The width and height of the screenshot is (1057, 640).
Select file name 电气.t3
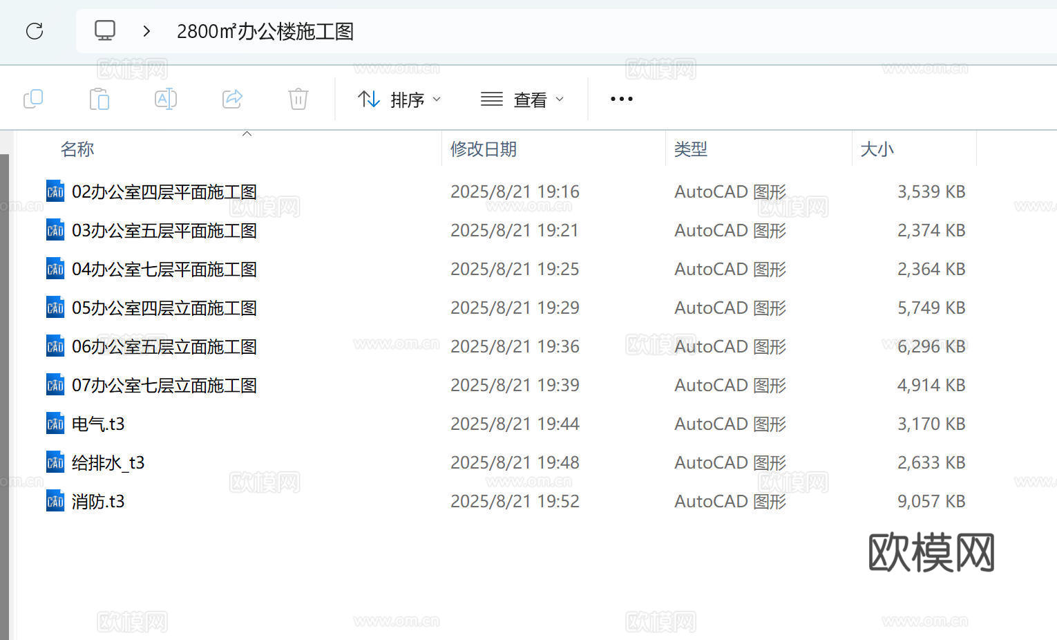point(98,424)
